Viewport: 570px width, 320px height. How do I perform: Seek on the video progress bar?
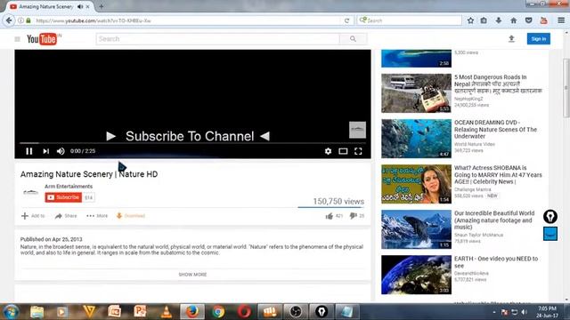[x=192, y=143]
